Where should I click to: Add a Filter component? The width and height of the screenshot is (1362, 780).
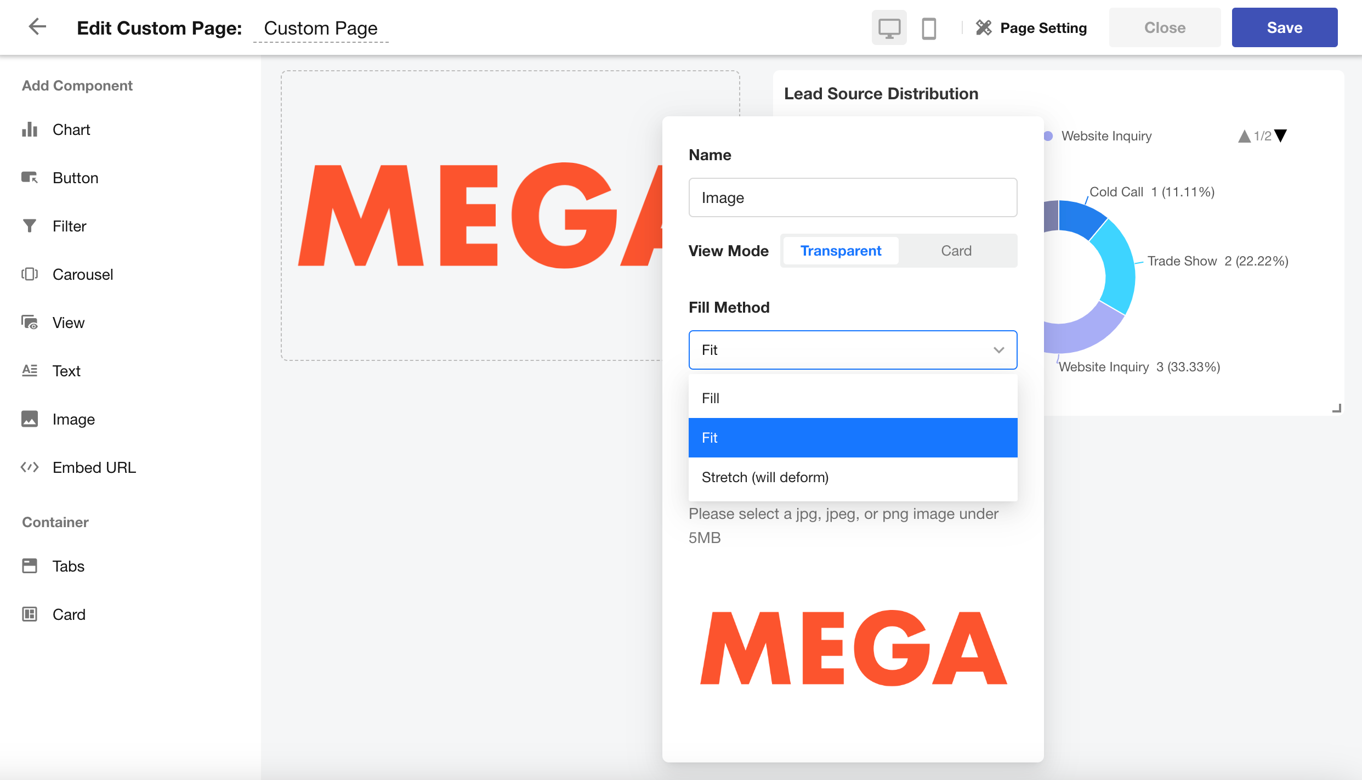click(x=69, y=227)
